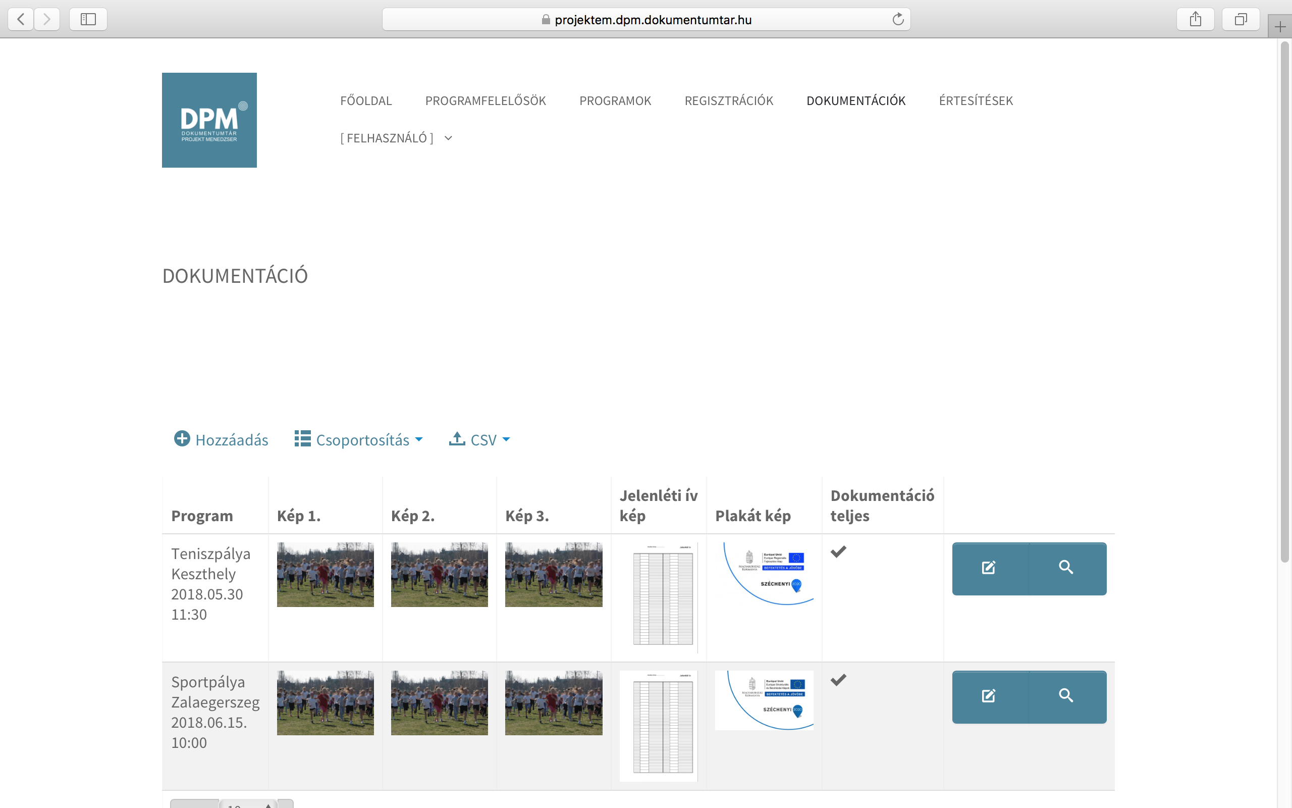Show all tabs overview button

1241,20
